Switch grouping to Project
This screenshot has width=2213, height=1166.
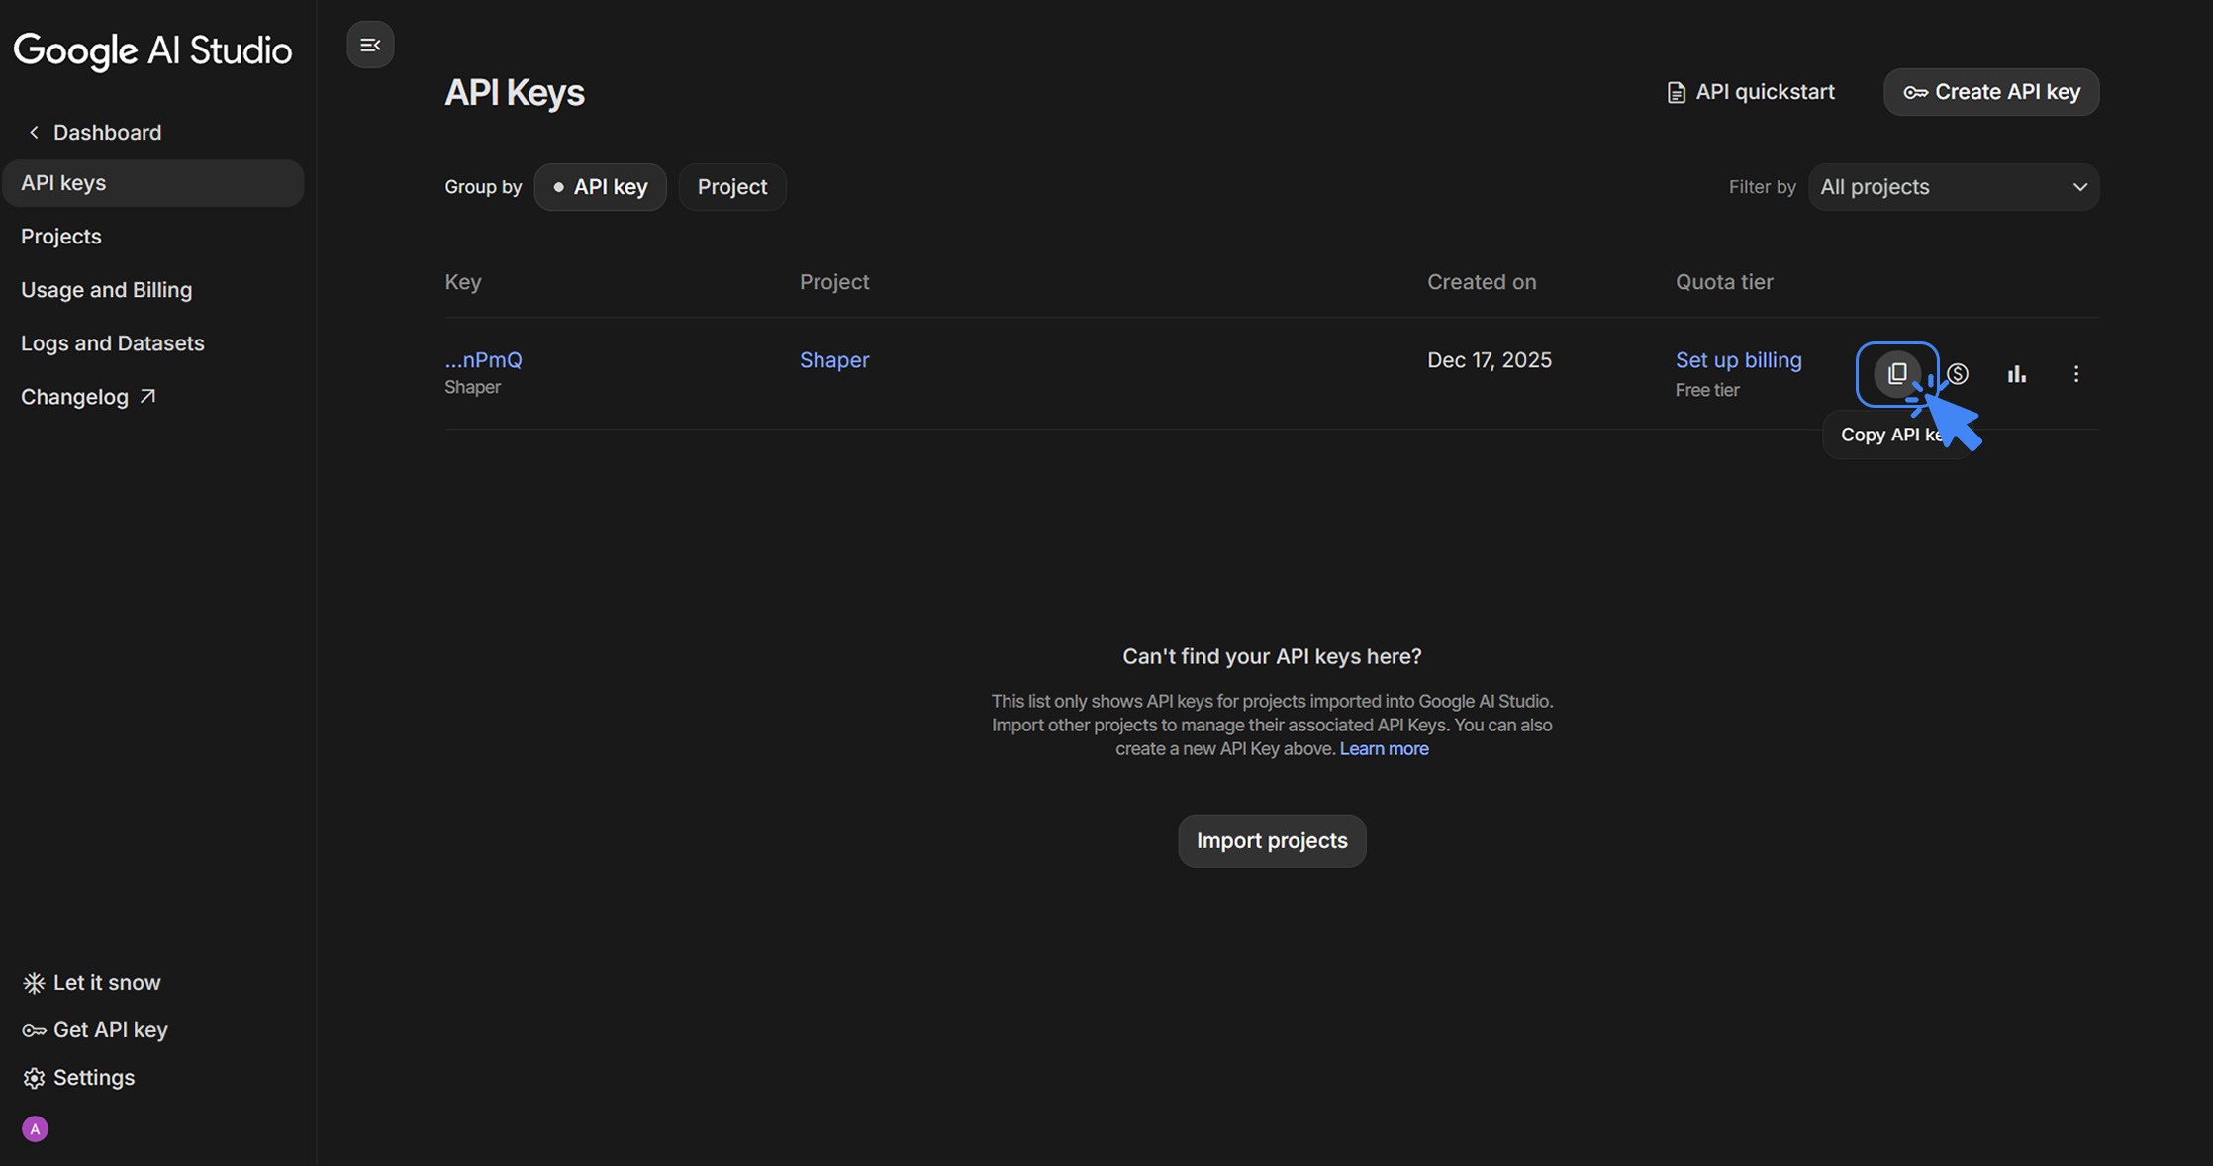(x=731, y=186)
